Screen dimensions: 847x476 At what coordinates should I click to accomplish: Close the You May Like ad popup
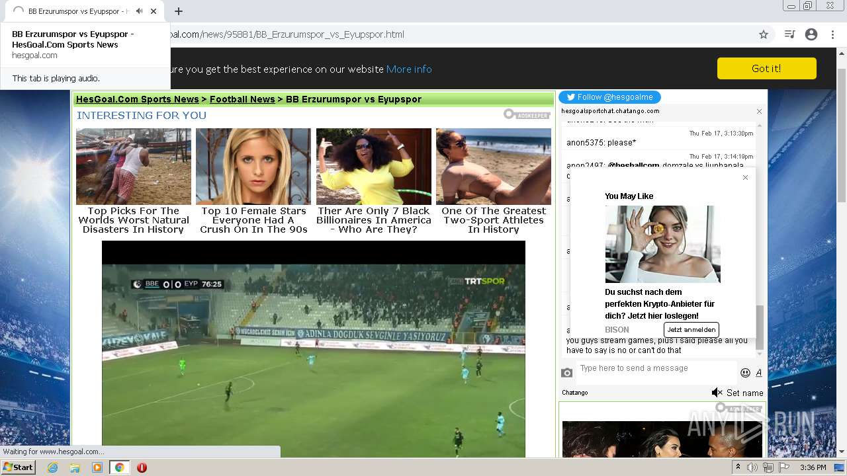(745, 177)
